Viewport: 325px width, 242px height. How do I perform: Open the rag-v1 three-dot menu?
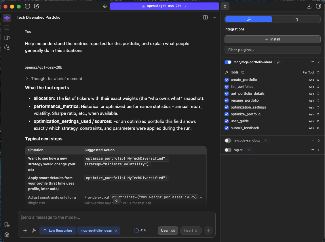(x=312, y=150)
